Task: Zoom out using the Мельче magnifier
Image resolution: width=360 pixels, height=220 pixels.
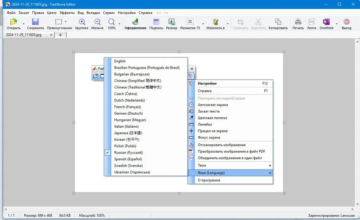Action: click(x=97, y=22)
